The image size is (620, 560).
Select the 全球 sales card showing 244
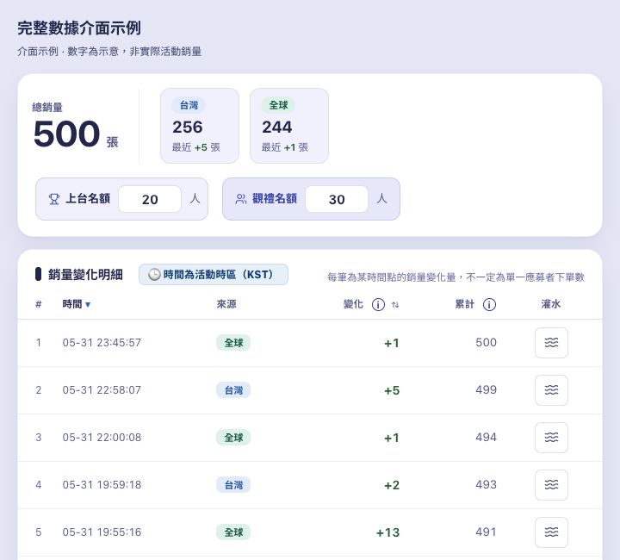point(289,126)
